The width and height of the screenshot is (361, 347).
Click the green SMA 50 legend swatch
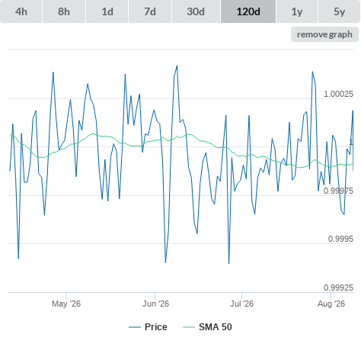click(189, 327)
